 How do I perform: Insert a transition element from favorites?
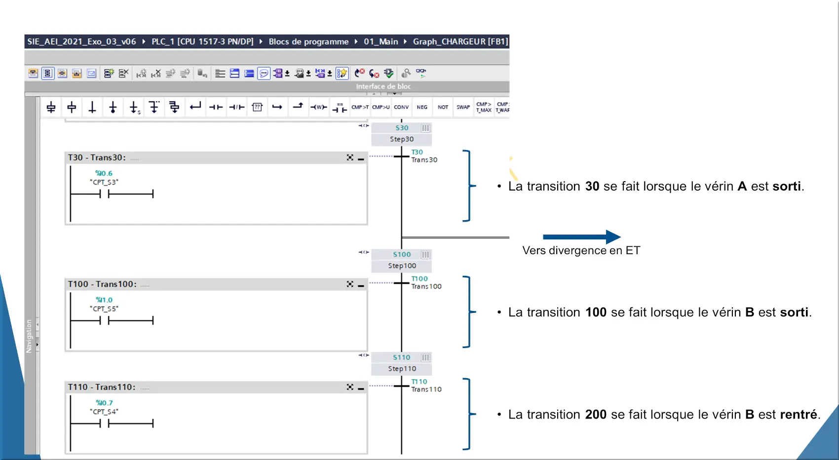(92, 107)
